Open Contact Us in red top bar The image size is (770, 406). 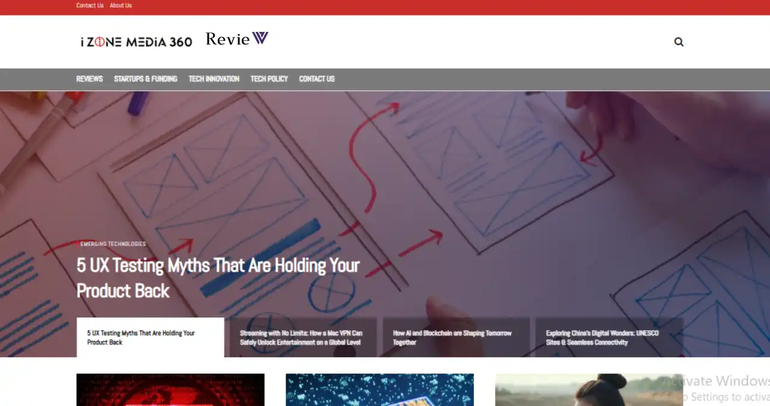[x=90, y=5]
